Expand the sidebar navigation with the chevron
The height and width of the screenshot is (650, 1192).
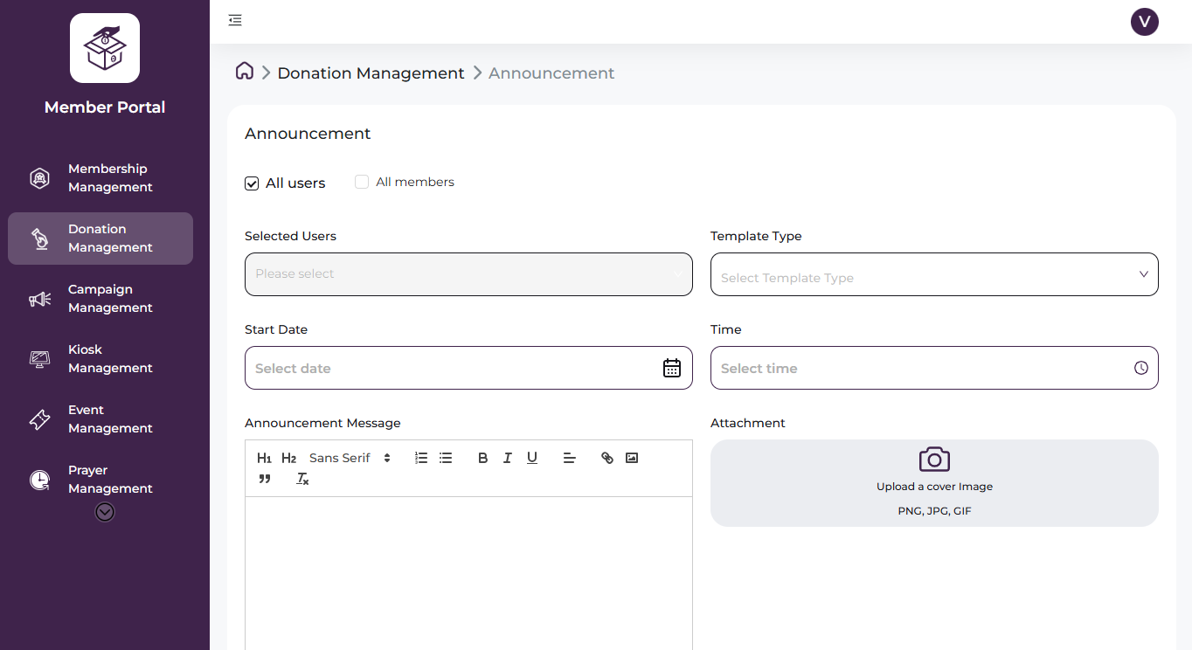point(104,511)
